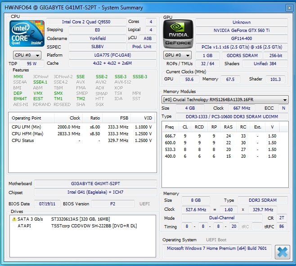Click the GPU memory clock 67.5 value
The width and height of the screenshot is (296, 266).
(230, 79)
